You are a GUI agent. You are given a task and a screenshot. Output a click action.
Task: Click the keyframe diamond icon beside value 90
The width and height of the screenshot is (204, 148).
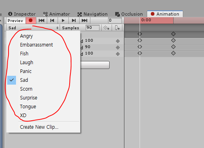[118, 47]
